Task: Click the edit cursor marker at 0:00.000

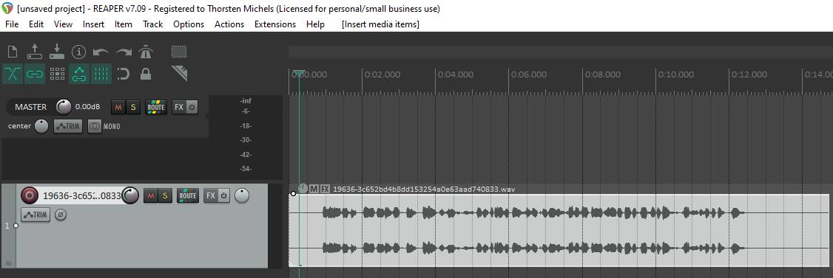Action: 299,73
